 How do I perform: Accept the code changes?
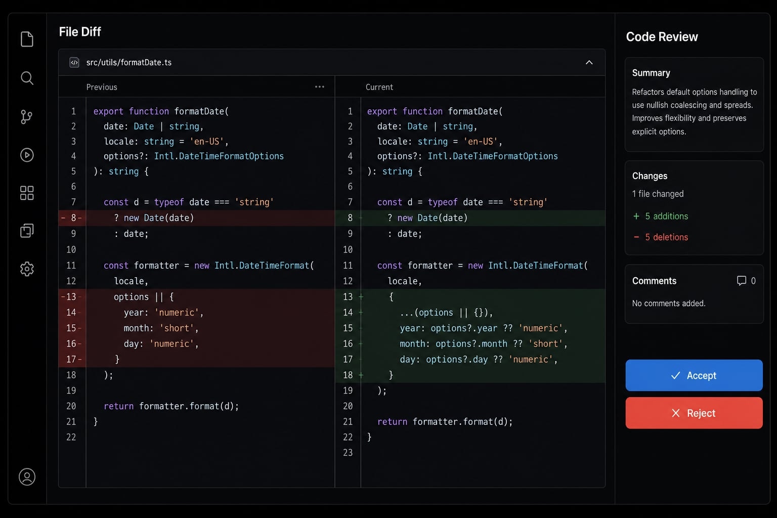694,375
